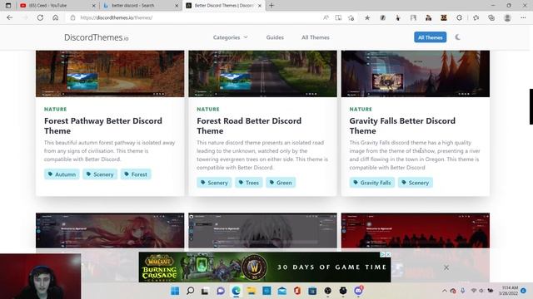Open Edge Favorites list
The image size is (533, 299).
[476, 17]
